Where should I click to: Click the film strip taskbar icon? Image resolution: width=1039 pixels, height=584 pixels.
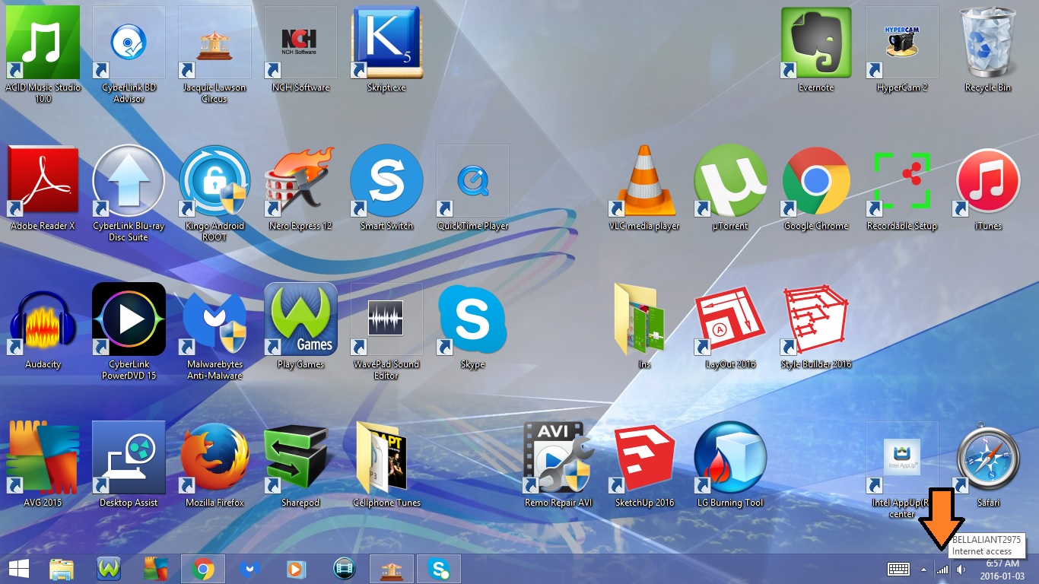coord(345,569)
